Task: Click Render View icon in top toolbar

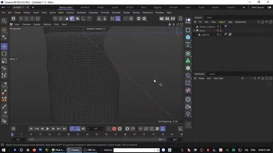Action: click(162, 19)
